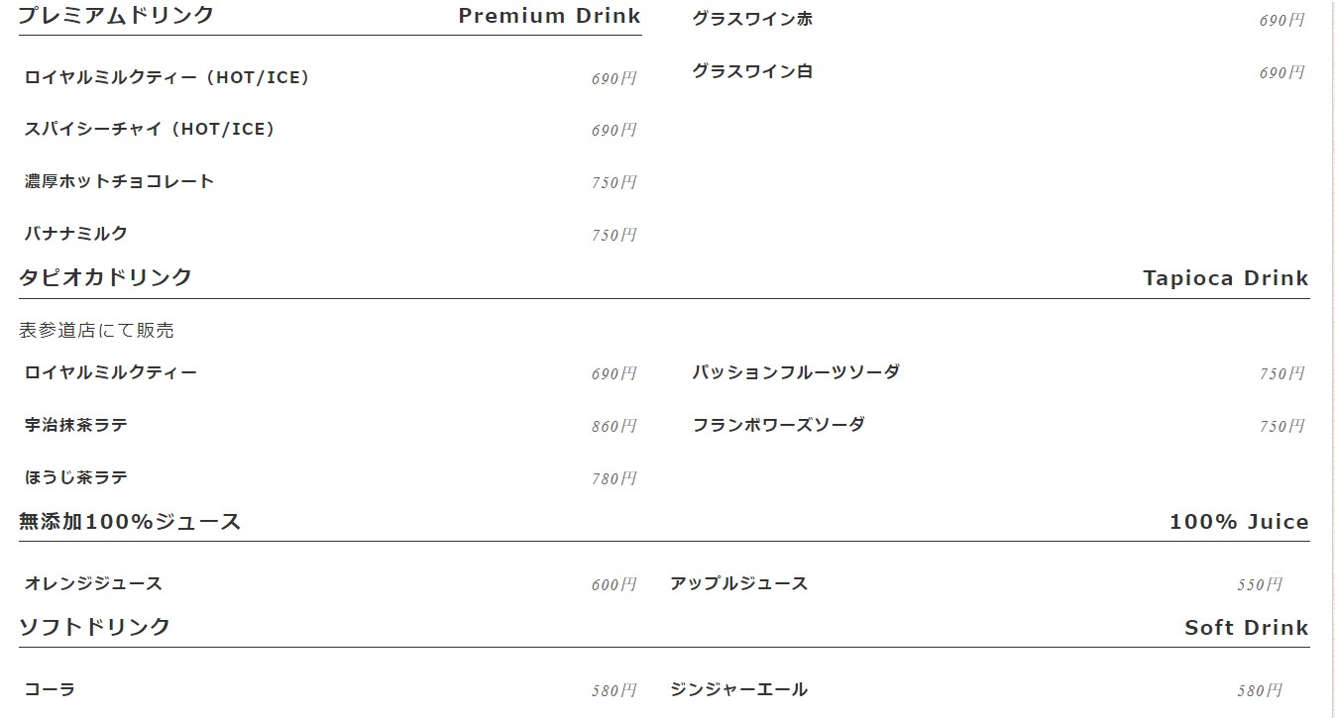Click the Tapioca Drink heading
Image resolution: width=1335 pixels, height=718 pixels.
coord(1225,278)
